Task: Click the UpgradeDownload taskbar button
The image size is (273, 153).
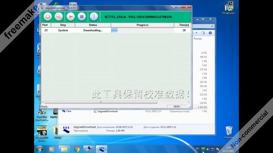Action: point(102,149)
